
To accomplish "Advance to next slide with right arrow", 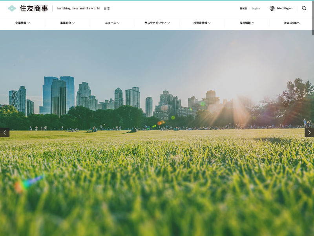I will click(309, 133).
